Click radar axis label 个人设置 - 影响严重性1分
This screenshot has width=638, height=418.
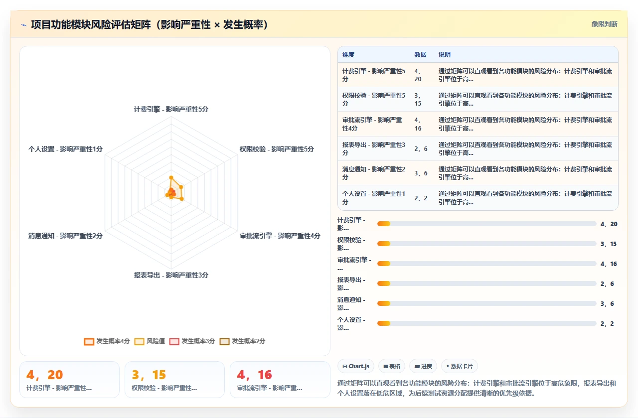[x=65, y=149]
